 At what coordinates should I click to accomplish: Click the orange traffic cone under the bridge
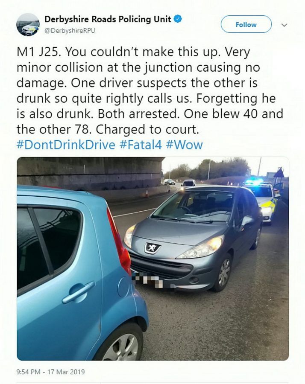[x=147, y=193]
